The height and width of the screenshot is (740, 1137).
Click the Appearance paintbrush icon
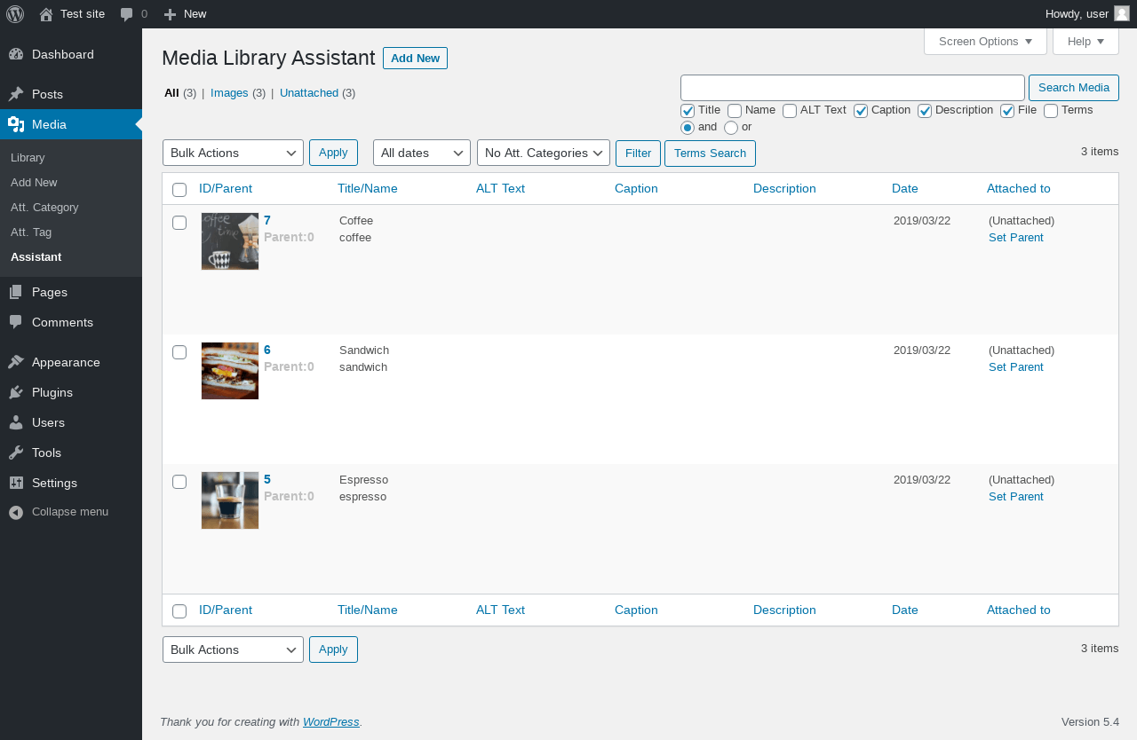tap(16, 362)
